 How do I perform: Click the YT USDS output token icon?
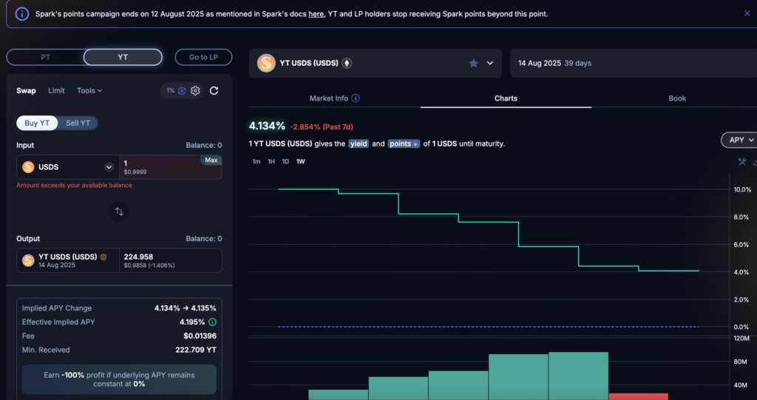(x=28, y=260)
